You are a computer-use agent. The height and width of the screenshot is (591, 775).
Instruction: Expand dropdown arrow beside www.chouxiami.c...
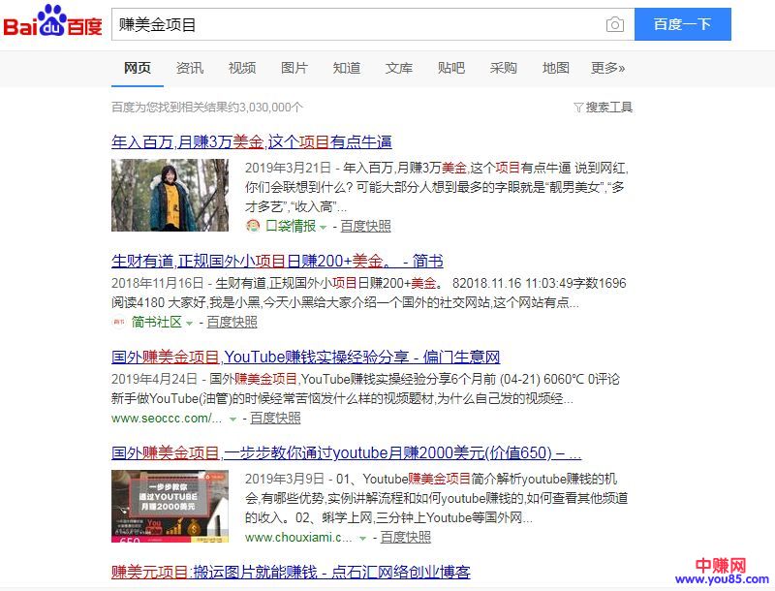tap(363, 538)
